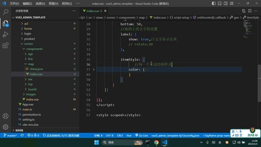Open the Search view in activity bar

[5, 12]
